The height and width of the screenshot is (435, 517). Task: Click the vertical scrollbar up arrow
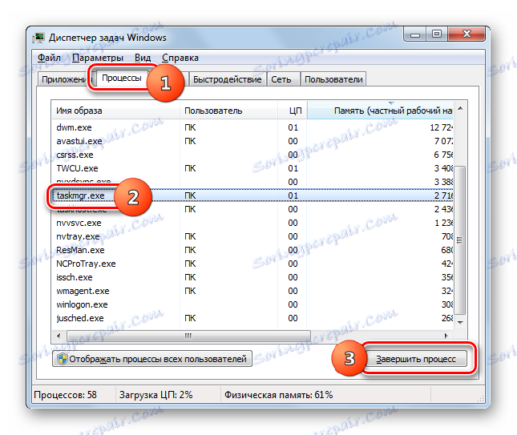pos(460,108)
